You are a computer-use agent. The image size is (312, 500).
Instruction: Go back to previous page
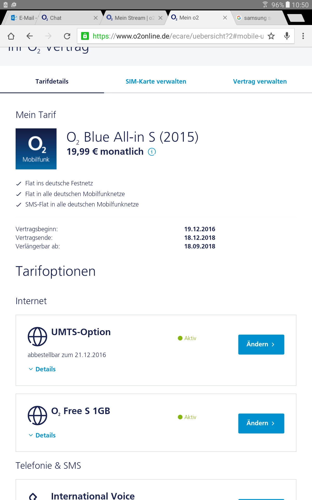coord(30,36)
